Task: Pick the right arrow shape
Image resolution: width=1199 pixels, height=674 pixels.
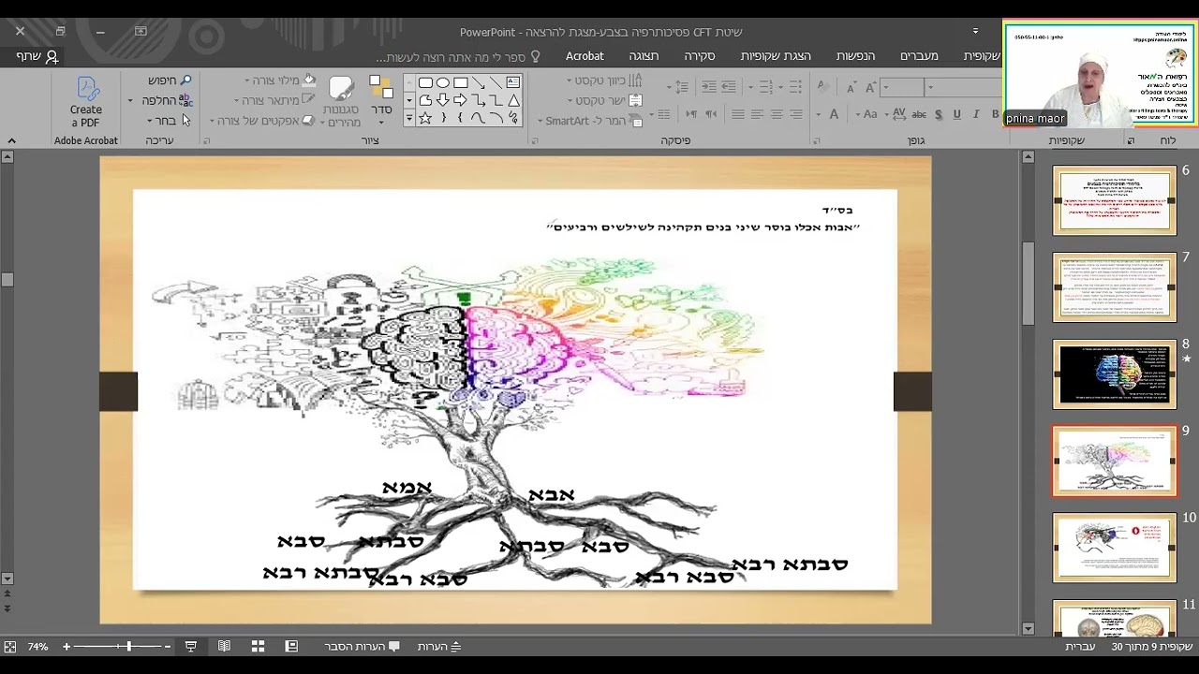Action: [460, 100]
